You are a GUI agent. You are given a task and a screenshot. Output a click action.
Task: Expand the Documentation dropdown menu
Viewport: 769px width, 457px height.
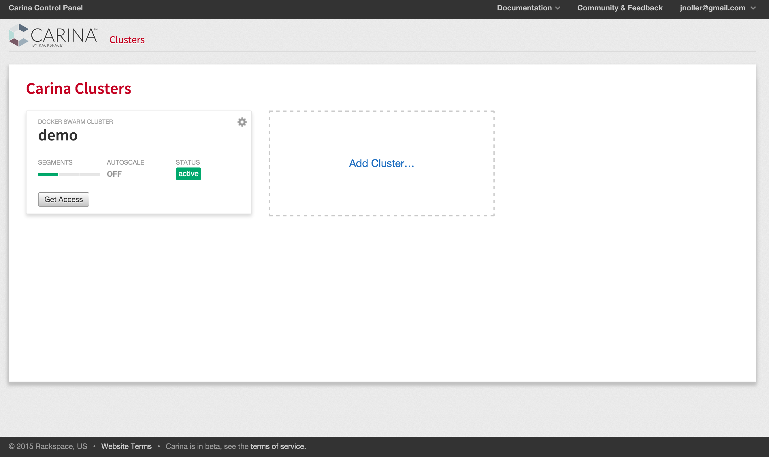pyautogui.click(x=529, y=8)
